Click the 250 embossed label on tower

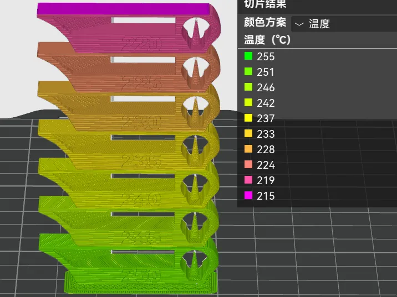click(x=141, y=275)
